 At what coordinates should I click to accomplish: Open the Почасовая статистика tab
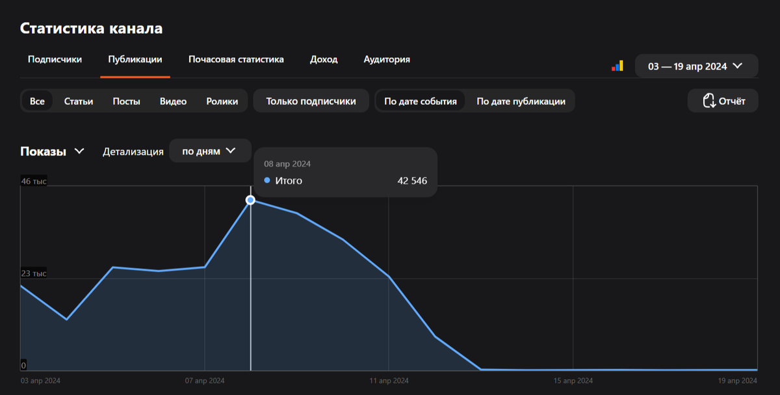[236, 59]
